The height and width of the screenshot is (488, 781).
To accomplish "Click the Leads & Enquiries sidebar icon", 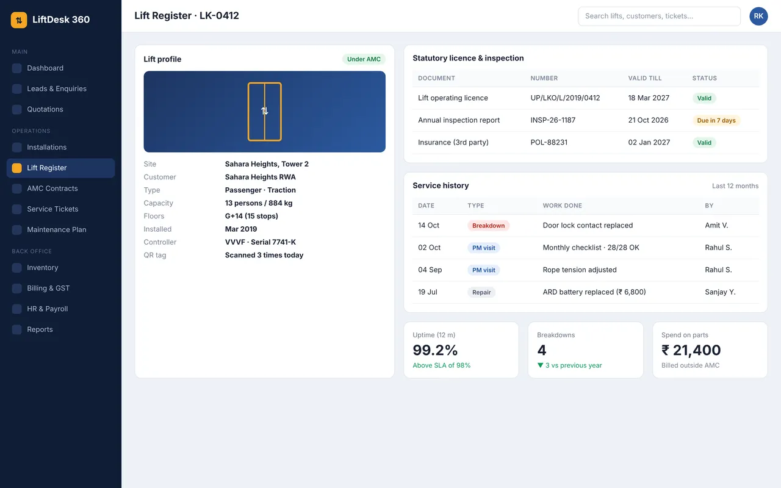I will [x=17, y=89].
